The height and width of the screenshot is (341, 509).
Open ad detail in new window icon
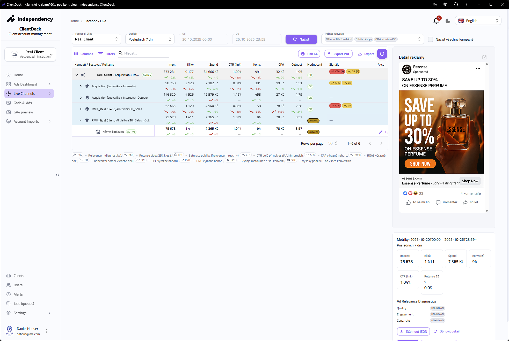coord(484,57)
